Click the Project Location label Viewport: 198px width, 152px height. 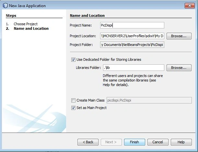pyautogui.click(x=83, y=36)
